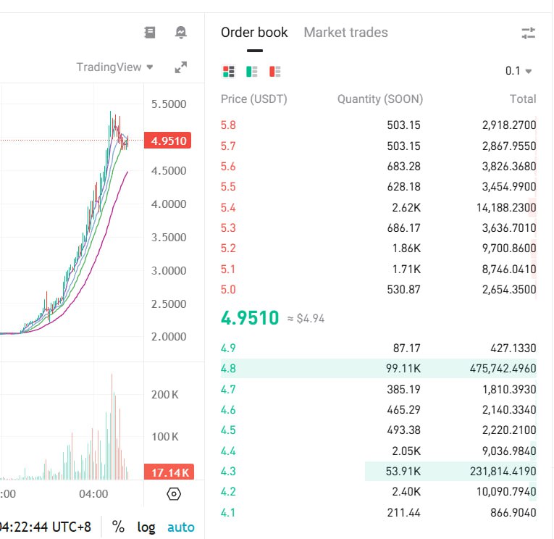
Task: Open order book settings sliders icon
Action: click(528, 33)
